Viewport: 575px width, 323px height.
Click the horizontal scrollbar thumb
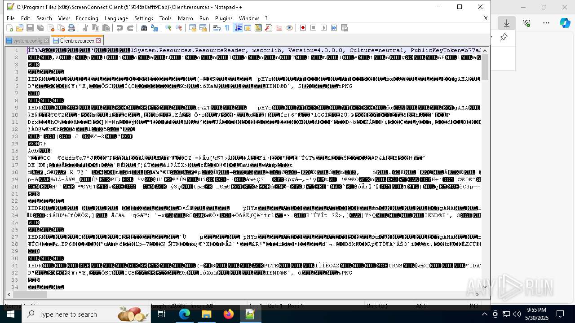coord(29,294)
